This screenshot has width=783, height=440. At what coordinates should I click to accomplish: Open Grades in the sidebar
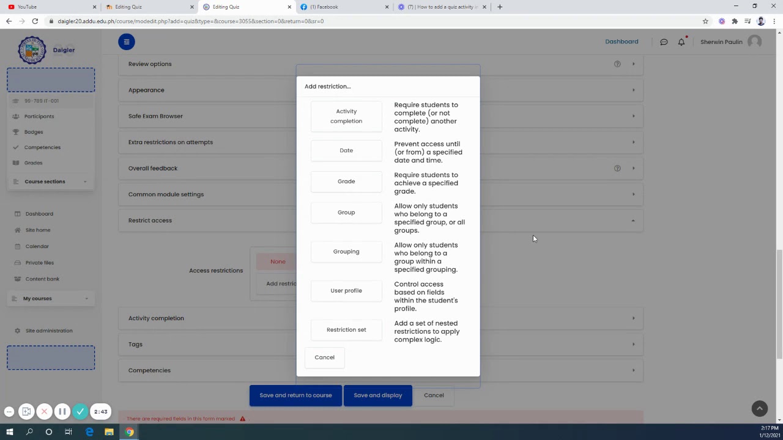tap(33, 163)
